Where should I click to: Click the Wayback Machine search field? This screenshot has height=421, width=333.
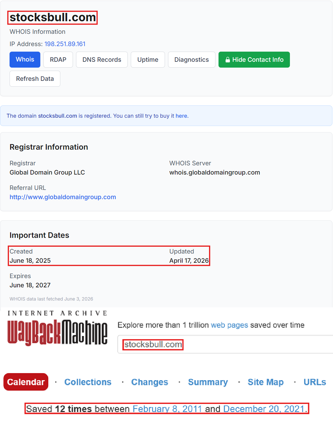pyautogui.click(x=225, y=344)
